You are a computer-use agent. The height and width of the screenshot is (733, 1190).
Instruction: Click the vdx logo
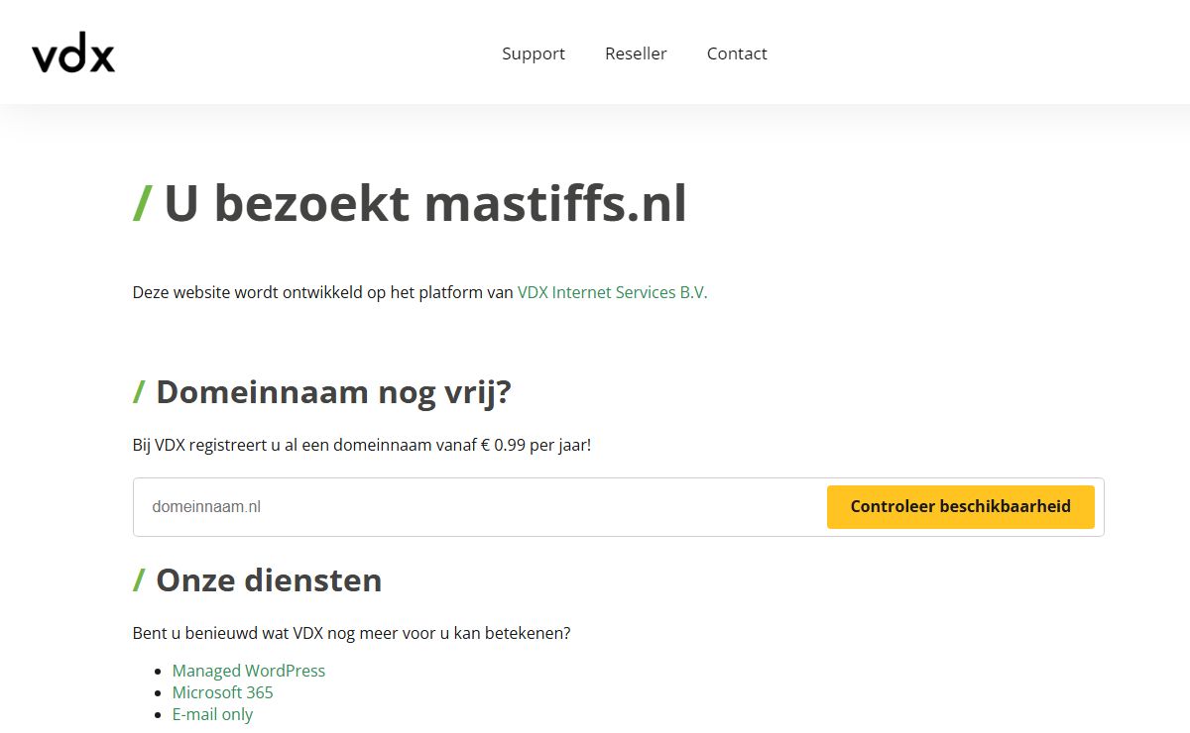[x=73, y=54]
